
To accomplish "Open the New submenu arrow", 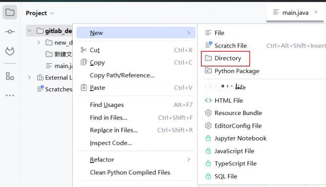I will click(x=188, y=33).
